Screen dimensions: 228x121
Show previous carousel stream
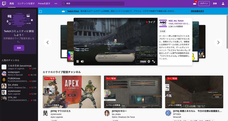tap(48, 42)
